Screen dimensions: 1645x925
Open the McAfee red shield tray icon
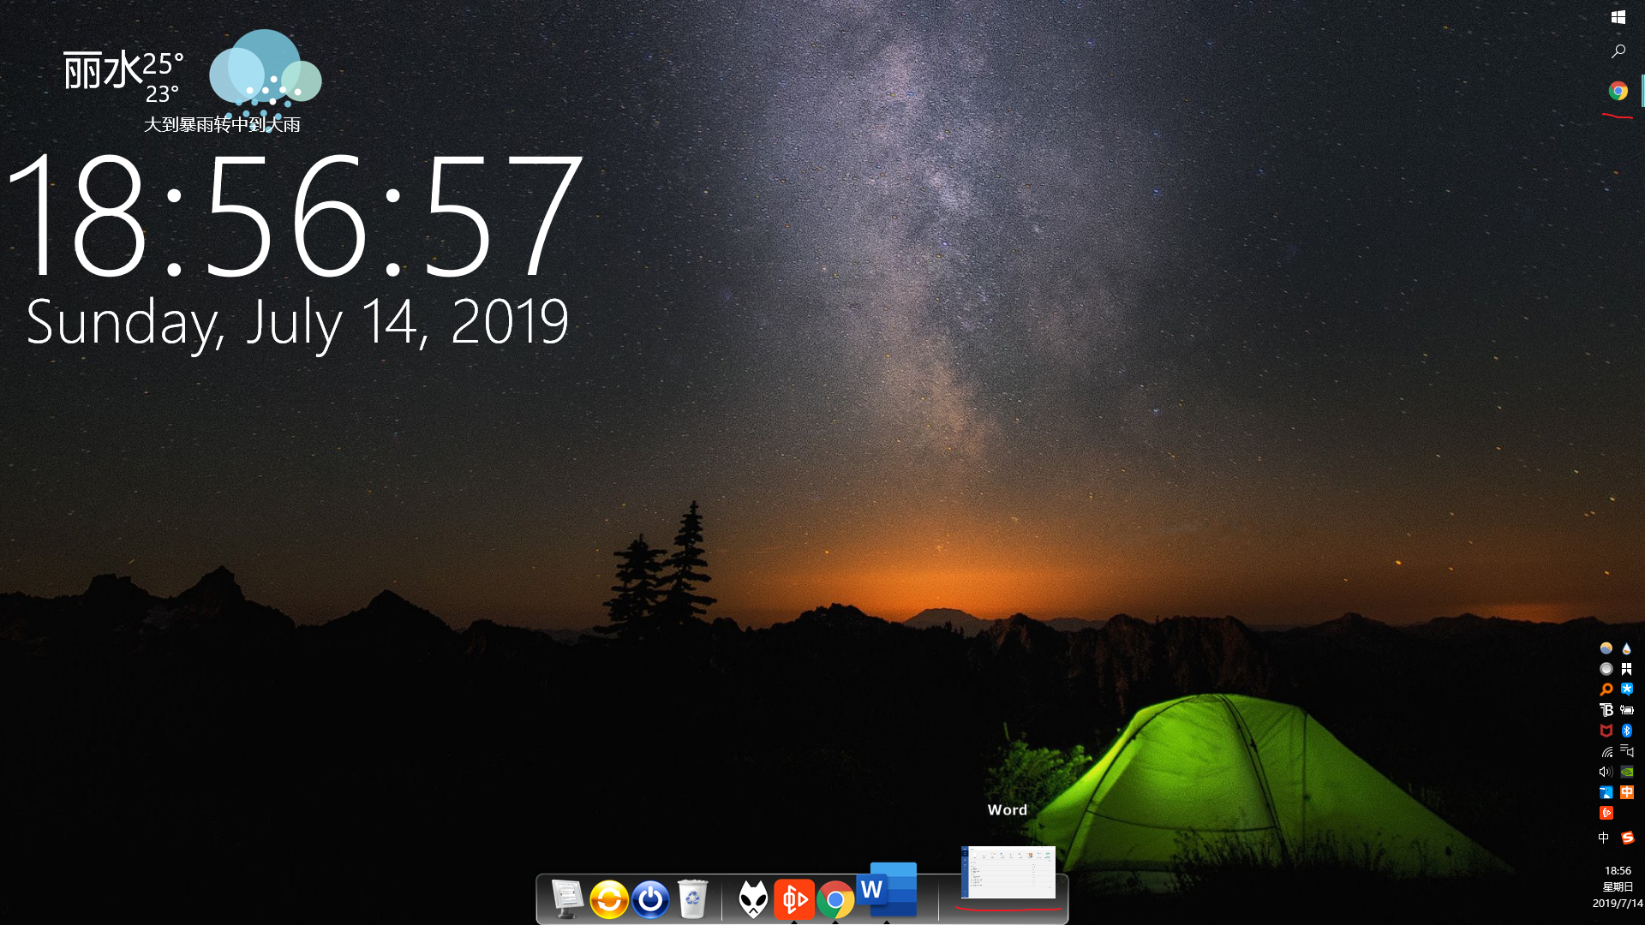coord(1606,731)
